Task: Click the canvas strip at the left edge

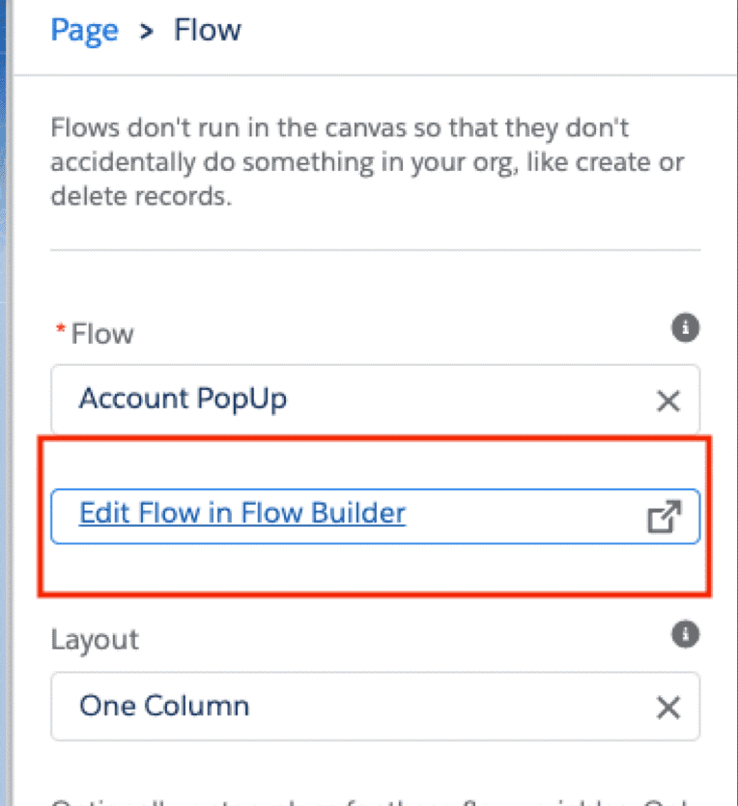Action: (6, 386)
